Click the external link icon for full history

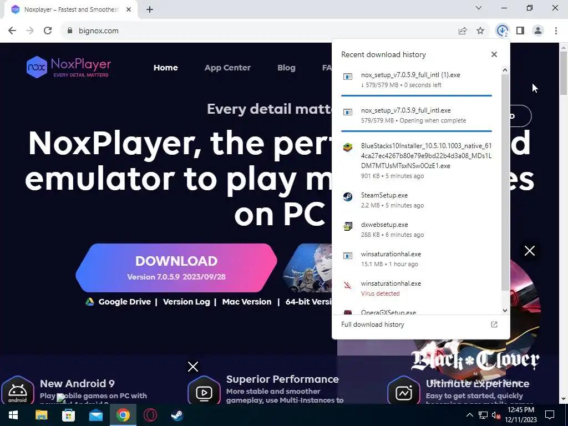click(494, 324)
